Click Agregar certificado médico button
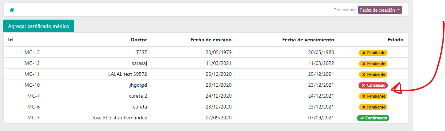445x131 pixels. point(39,26)
